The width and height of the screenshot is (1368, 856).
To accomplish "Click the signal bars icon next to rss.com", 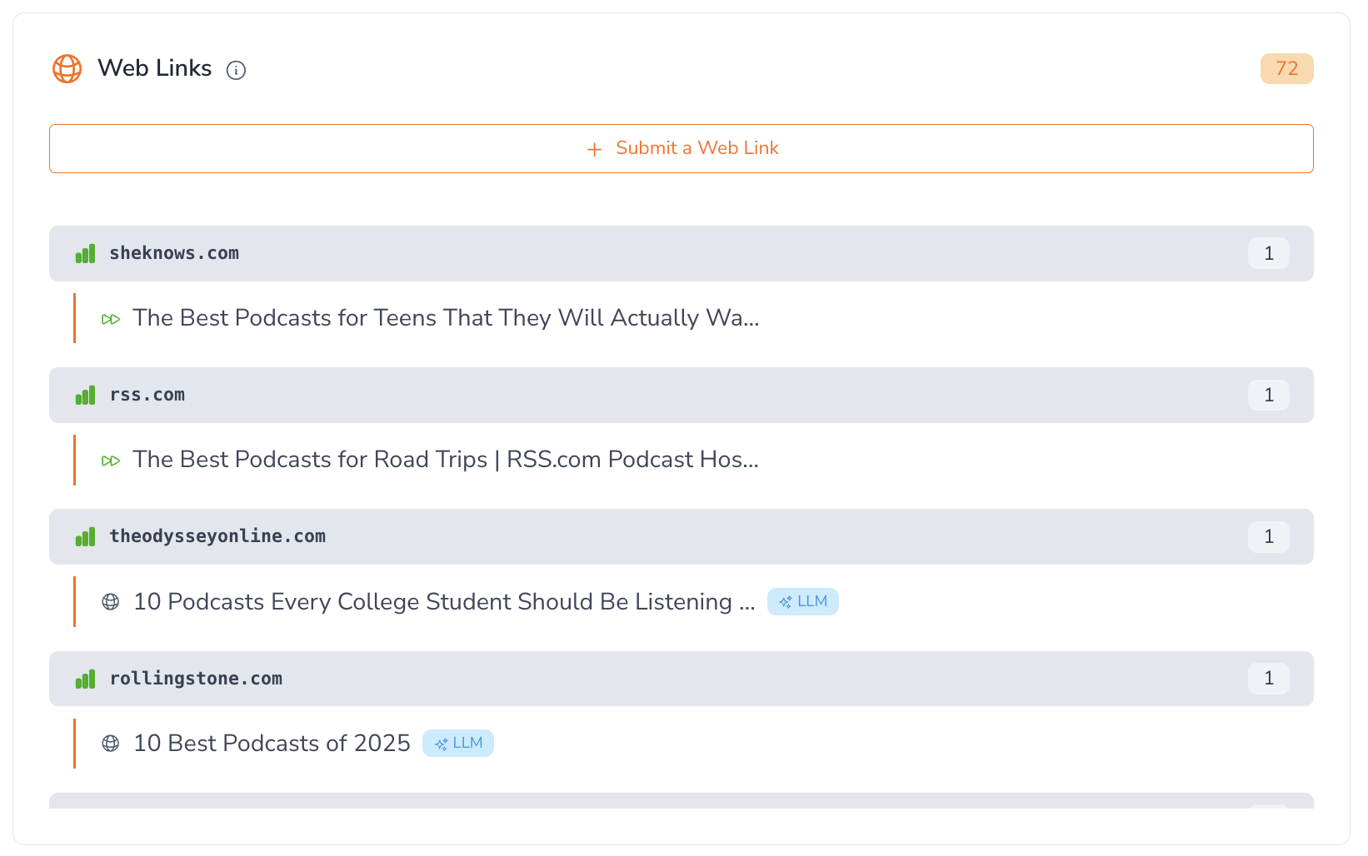I will click(85, 396).
